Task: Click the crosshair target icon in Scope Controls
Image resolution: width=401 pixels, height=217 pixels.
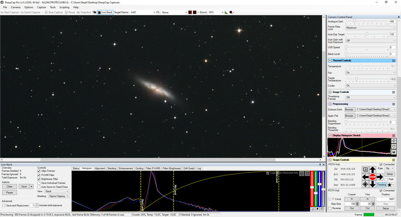Action: (x=365, y=184)
